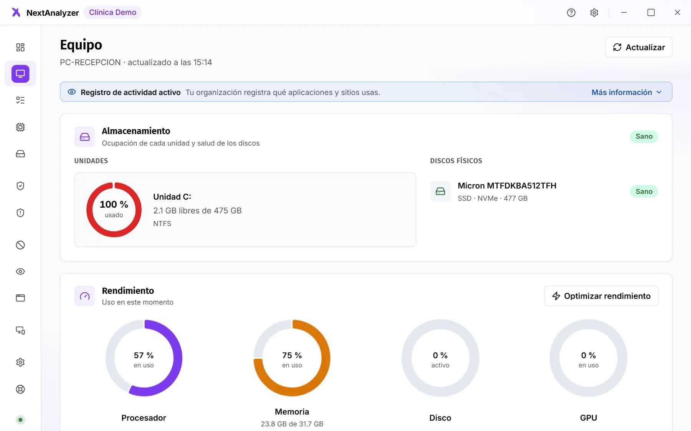Click the Memoria 75 % usage ring
Screen dimensions: 691x431
(x=292, y=358)
